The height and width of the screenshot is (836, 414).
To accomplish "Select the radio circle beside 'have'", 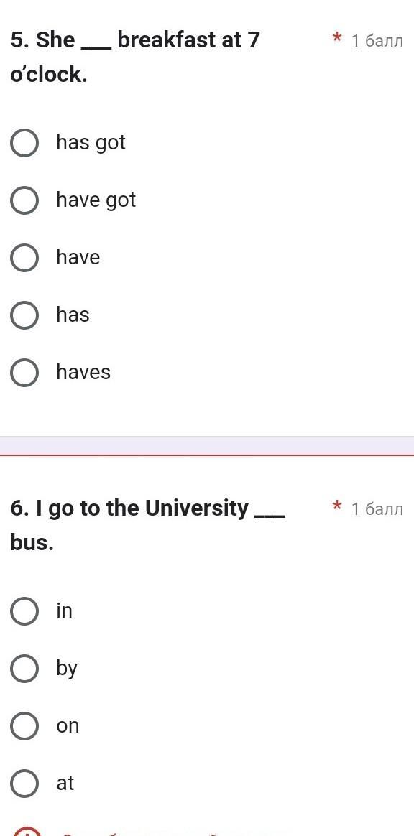I will (x=24, y=258).
